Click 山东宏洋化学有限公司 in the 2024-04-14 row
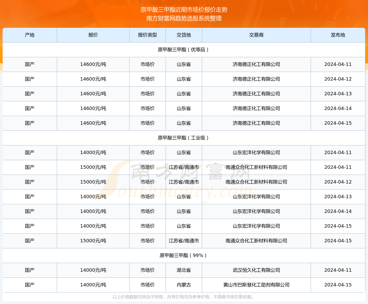368x304 pixels. click(256, 211)
